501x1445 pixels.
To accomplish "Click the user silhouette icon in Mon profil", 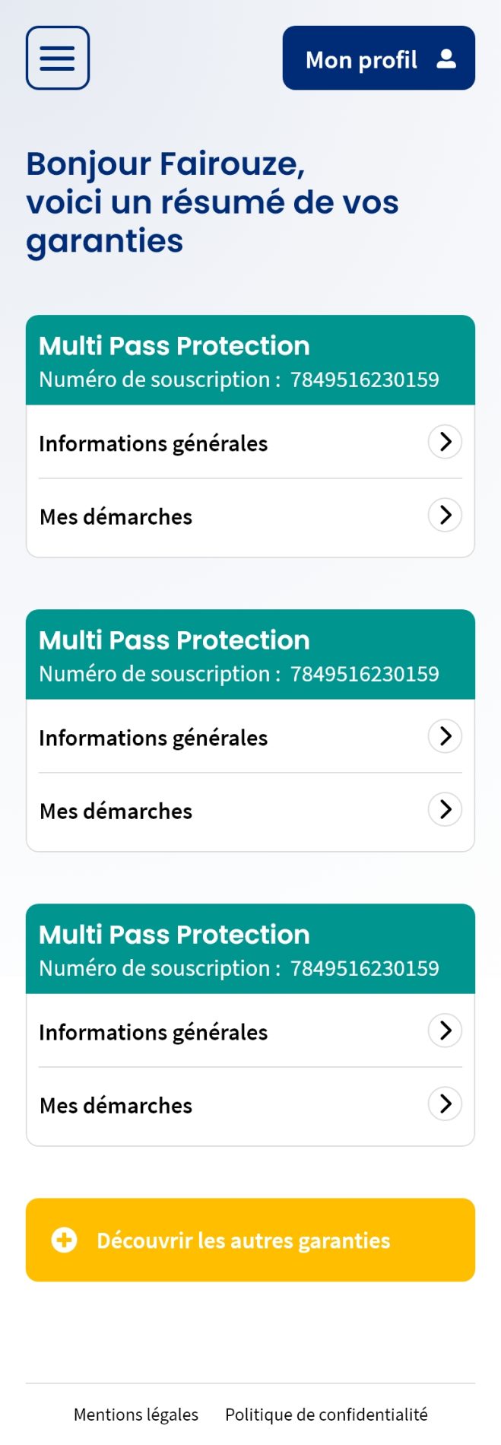I will click(x=446, y=59).
